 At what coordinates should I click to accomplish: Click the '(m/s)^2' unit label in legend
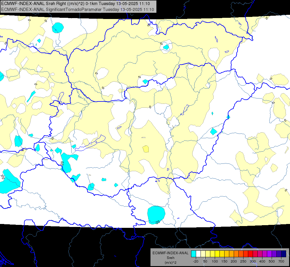coord(170,263)
